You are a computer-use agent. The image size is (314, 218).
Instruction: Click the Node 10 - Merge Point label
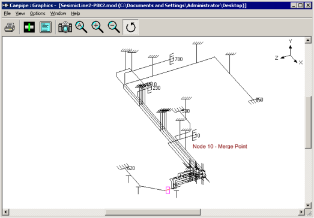point(220,147)
